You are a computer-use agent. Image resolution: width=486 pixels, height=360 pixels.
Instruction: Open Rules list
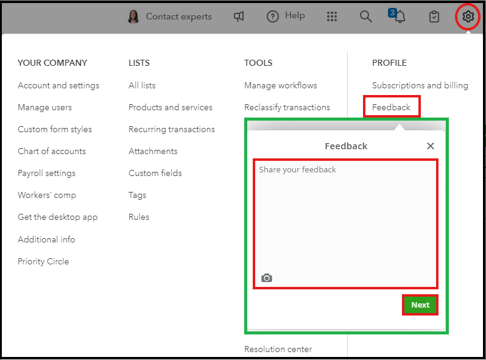pyautogui.click(x=139, y=217)
